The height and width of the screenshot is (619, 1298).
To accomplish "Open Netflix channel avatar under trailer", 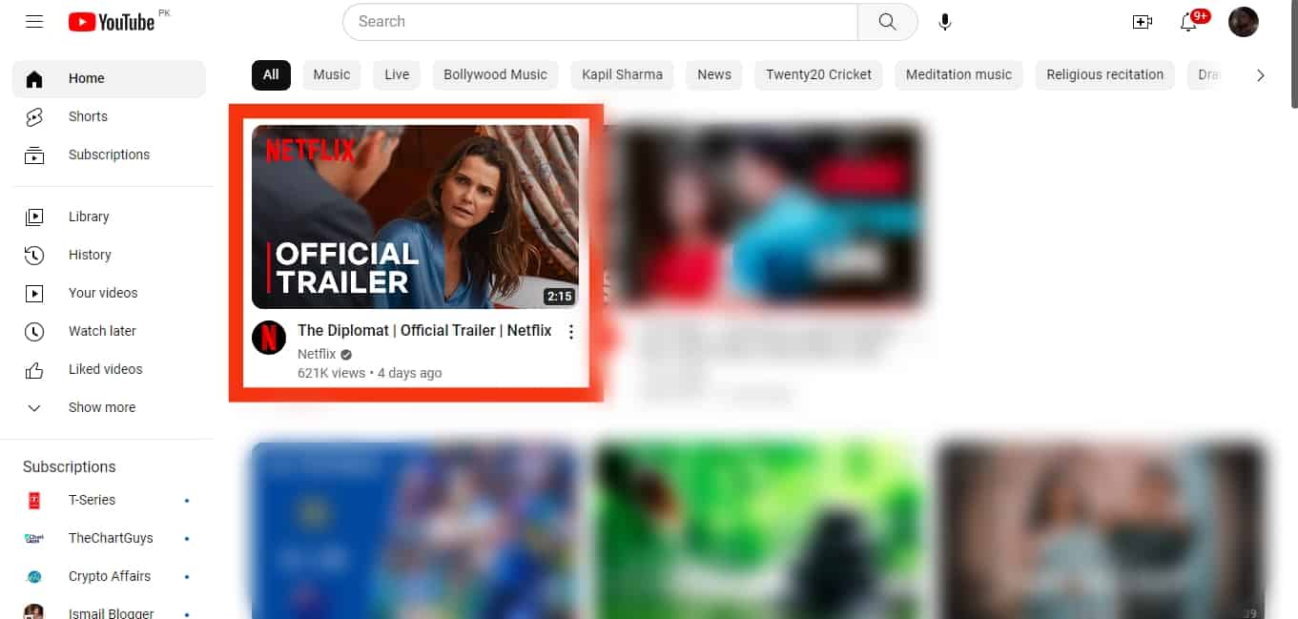I will (269, 338).
